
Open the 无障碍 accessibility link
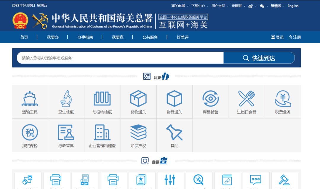(236, 6)
